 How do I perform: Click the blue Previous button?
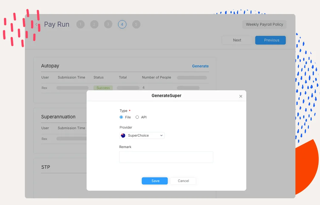(270, 40)
